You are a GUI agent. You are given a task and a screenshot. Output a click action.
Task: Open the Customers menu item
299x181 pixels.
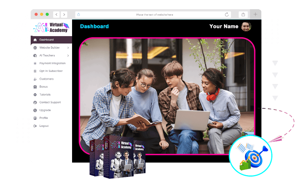click(x=46, y=79)
